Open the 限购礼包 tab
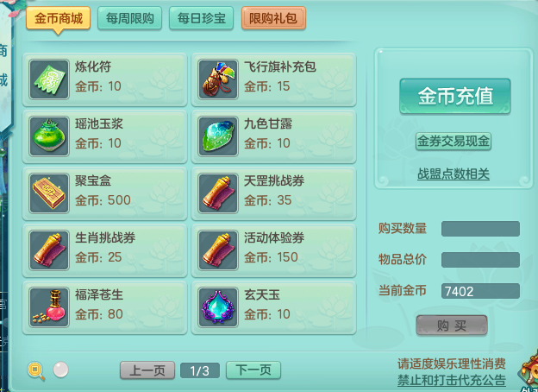The width and height of the screenshot is (538, 392). click(x=273, y=18)
